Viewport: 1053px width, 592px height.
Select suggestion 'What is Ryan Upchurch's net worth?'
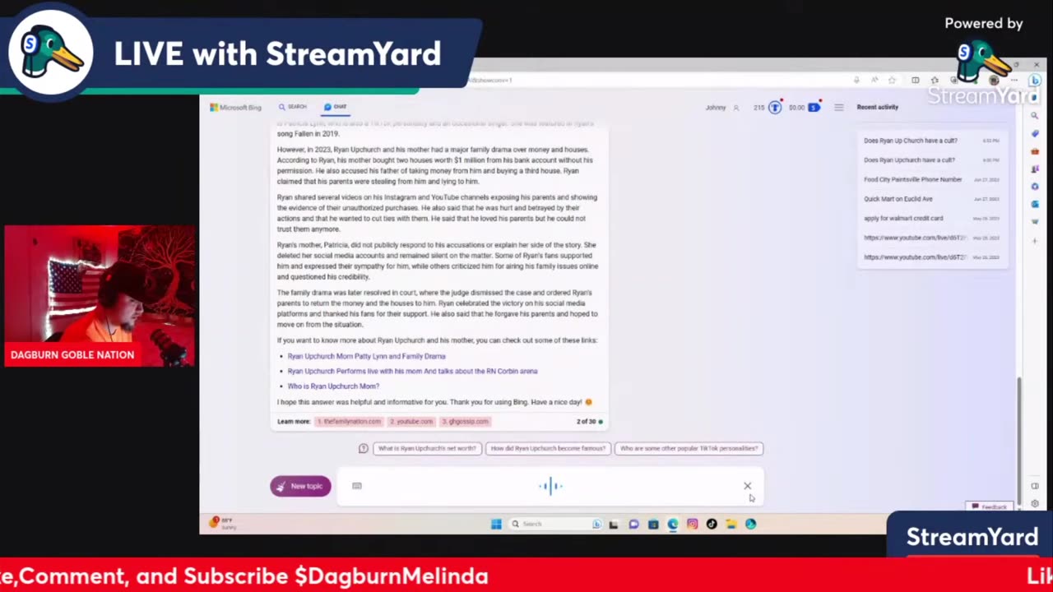427,448
